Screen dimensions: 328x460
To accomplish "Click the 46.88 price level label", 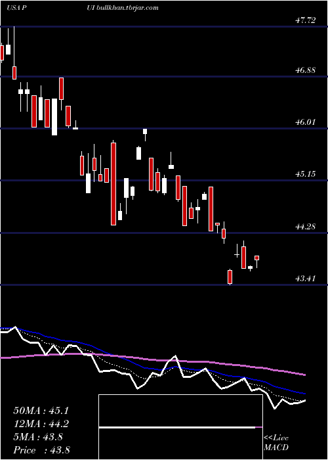I will 306,70.
